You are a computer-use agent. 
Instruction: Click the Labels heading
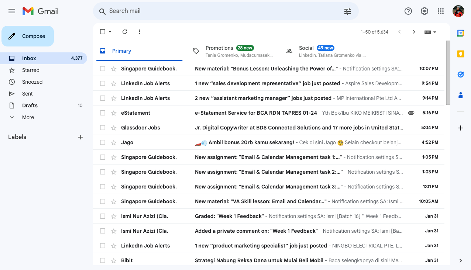[x=17, y=137]
